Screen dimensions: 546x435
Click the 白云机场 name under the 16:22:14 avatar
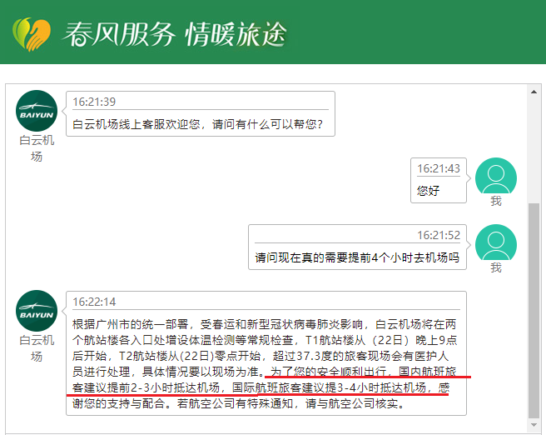37,347
